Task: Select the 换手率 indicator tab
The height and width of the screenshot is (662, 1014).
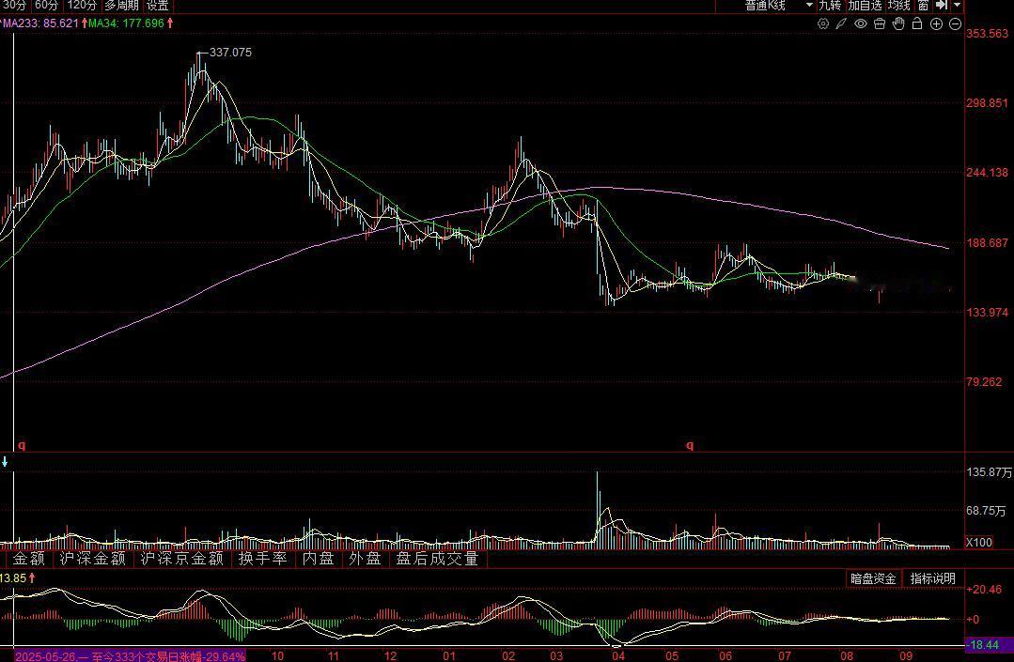Action: click(x=262, y=559)
